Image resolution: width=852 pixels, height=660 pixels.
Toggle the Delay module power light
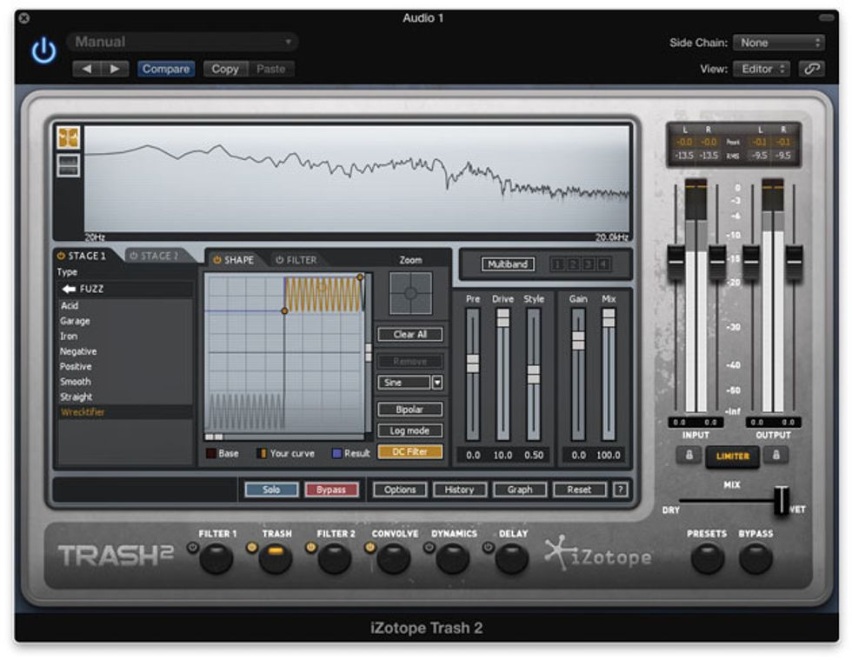point(489,548)
